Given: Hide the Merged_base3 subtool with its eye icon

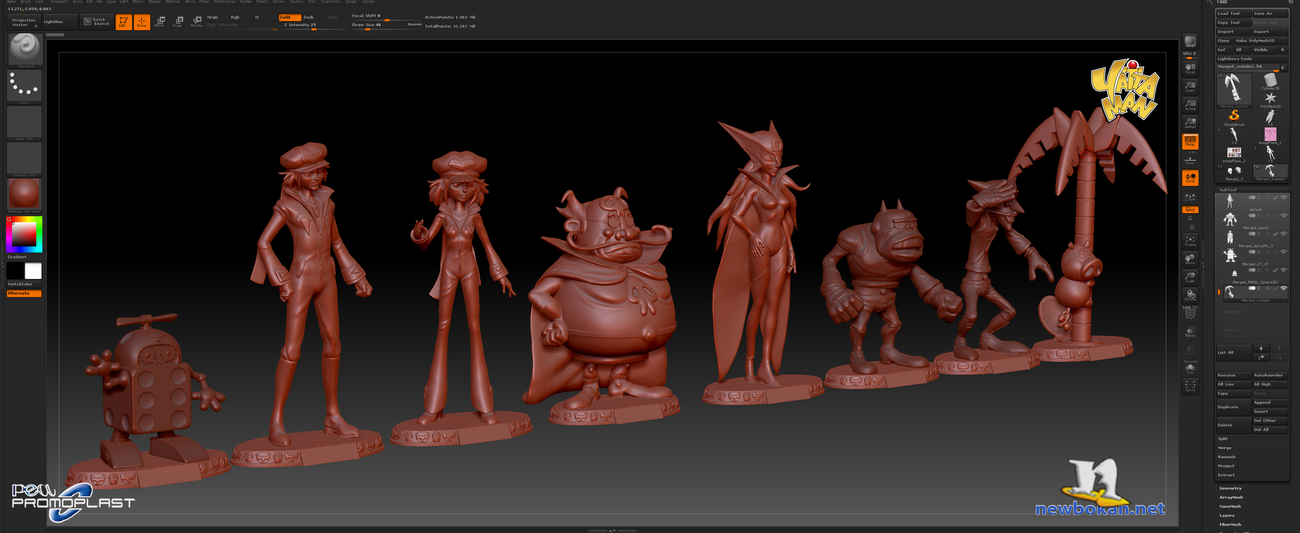Looking at the screenshot, I should (1284, 216).
